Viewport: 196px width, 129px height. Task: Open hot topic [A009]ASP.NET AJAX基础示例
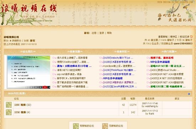[x=167, y=82]
